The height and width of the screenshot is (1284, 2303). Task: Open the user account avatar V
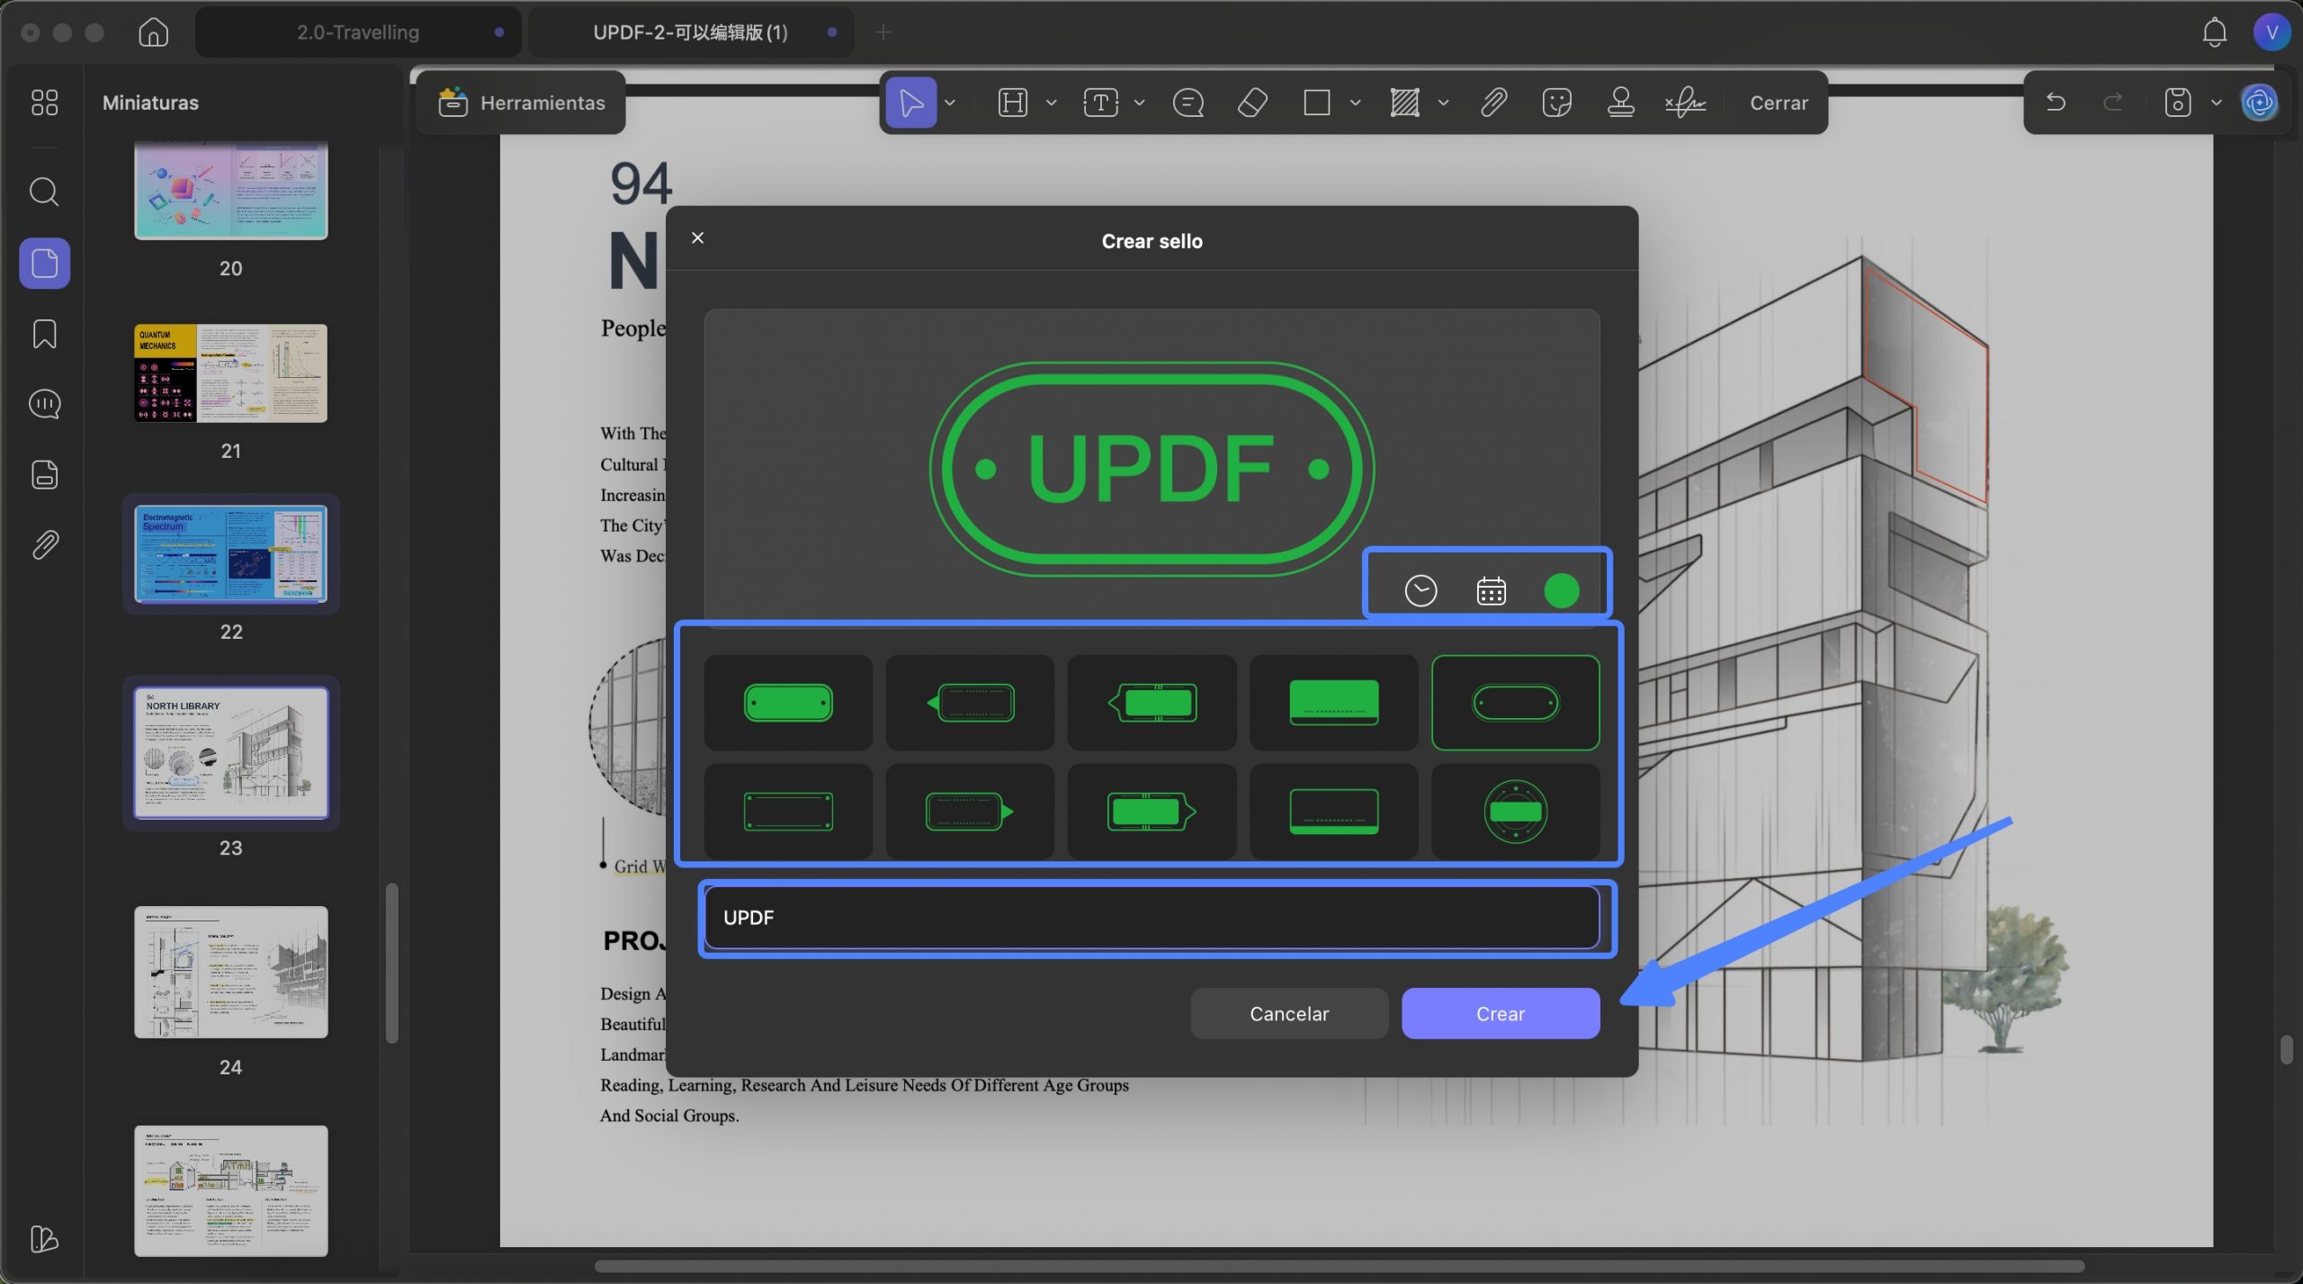(x=2272, y=32)
